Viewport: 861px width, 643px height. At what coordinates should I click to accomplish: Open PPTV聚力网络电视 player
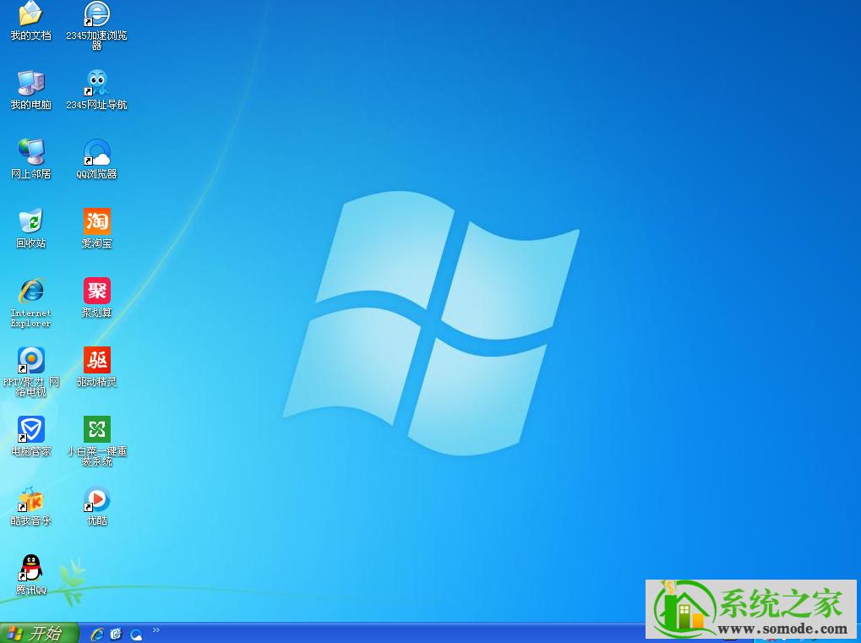(x=30, y=359)
